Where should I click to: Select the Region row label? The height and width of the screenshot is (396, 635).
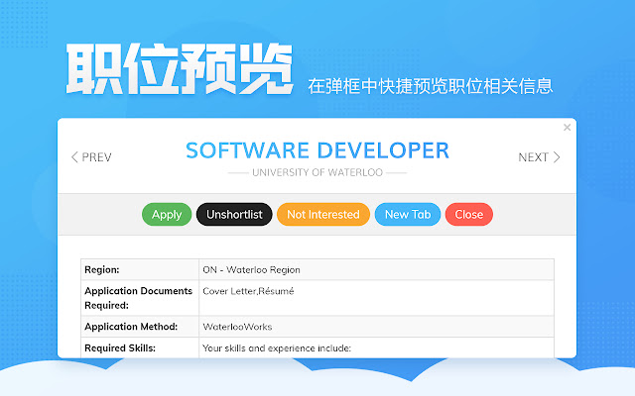(102, 269)
